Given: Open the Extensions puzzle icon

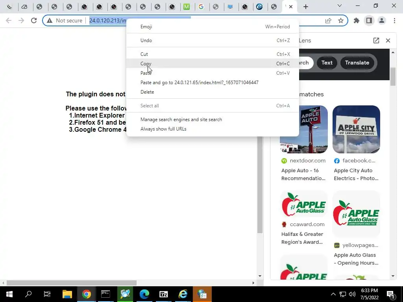Looking at the screenshot, I should click(357, 20).
